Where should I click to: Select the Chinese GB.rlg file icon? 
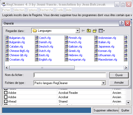7,55
